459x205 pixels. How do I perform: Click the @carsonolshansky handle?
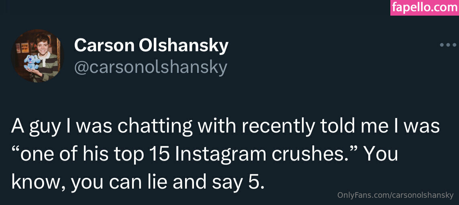(151, 67)
